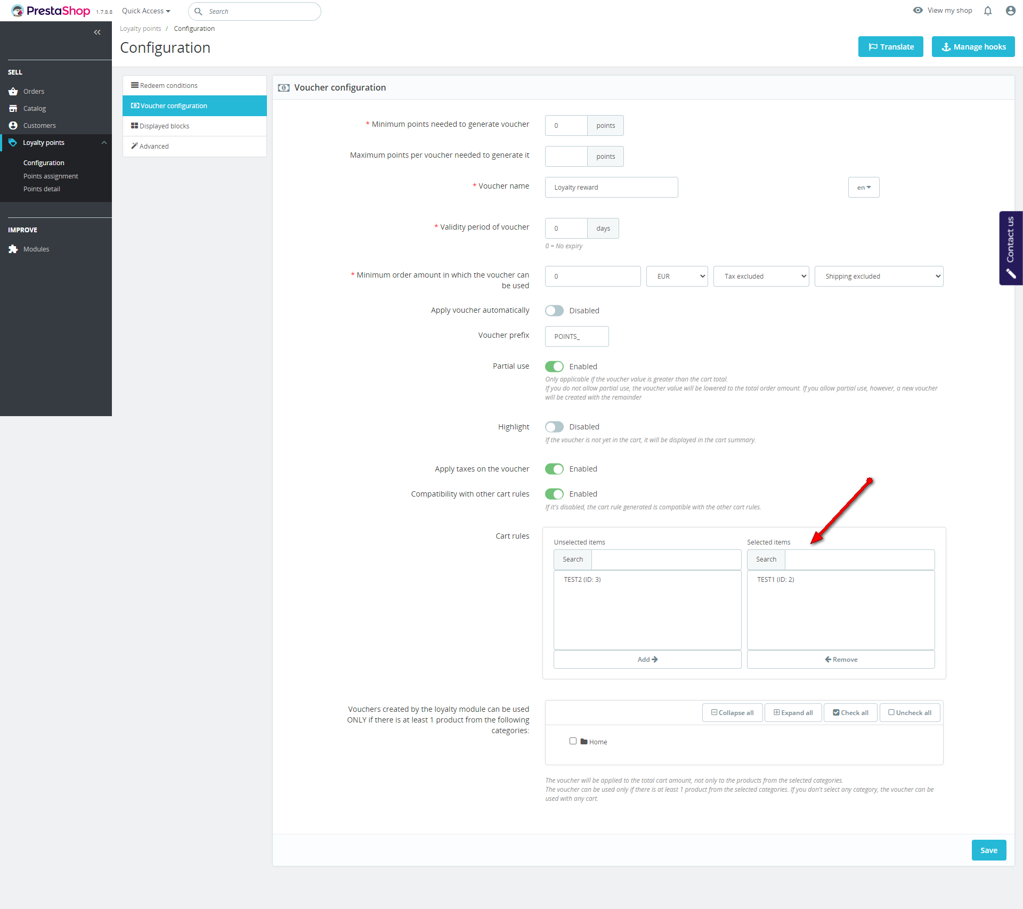Image resolution: width=1023 pixels, height=909 pixels.
Task: Click the Orders basket icon
Action: click(x=13, y=92)
